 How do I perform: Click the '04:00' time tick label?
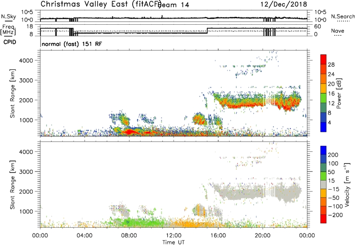click(85, 236)
